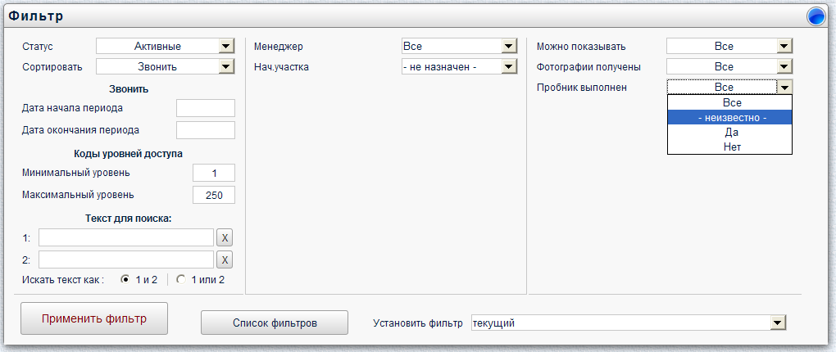Image resolution: width=836 pixels, height=352 pixels.
Task: Expand the Менеджер dropdown
Action: (460, 47)
